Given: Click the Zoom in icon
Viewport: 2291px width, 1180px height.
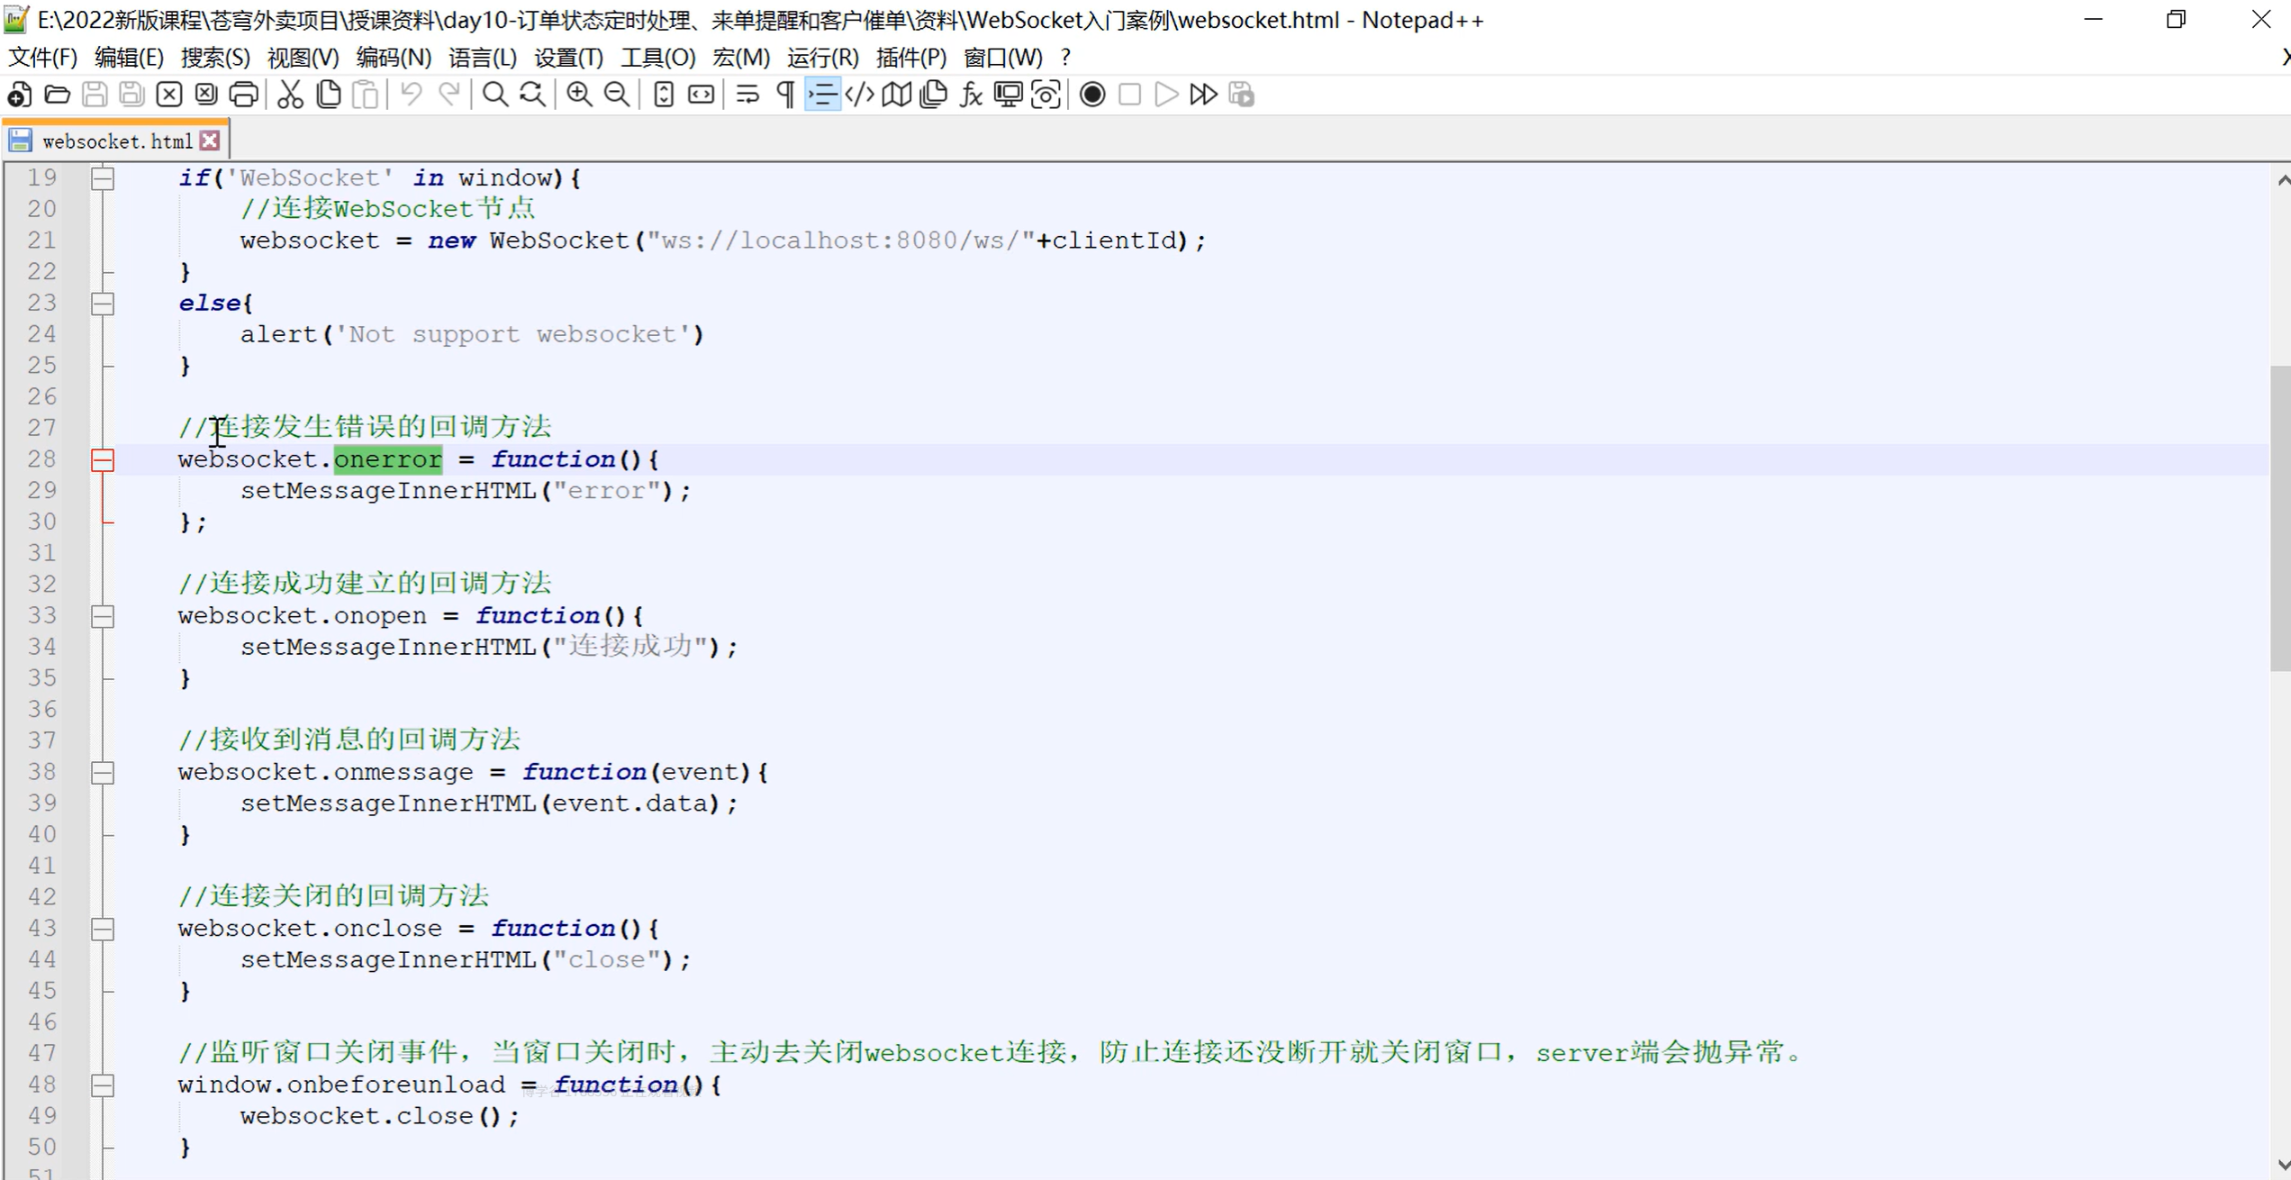Looking at the screenshot, I should [579, 95].
